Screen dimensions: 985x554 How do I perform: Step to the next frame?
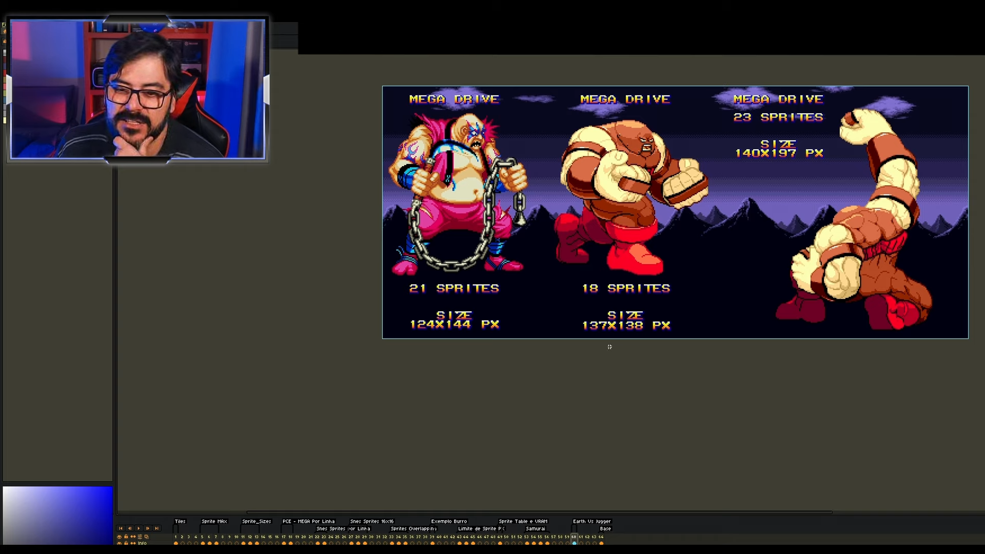[x=148, y=528]
